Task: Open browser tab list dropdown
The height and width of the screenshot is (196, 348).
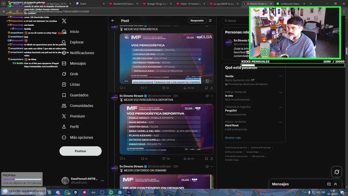Action: pos(4,4)
